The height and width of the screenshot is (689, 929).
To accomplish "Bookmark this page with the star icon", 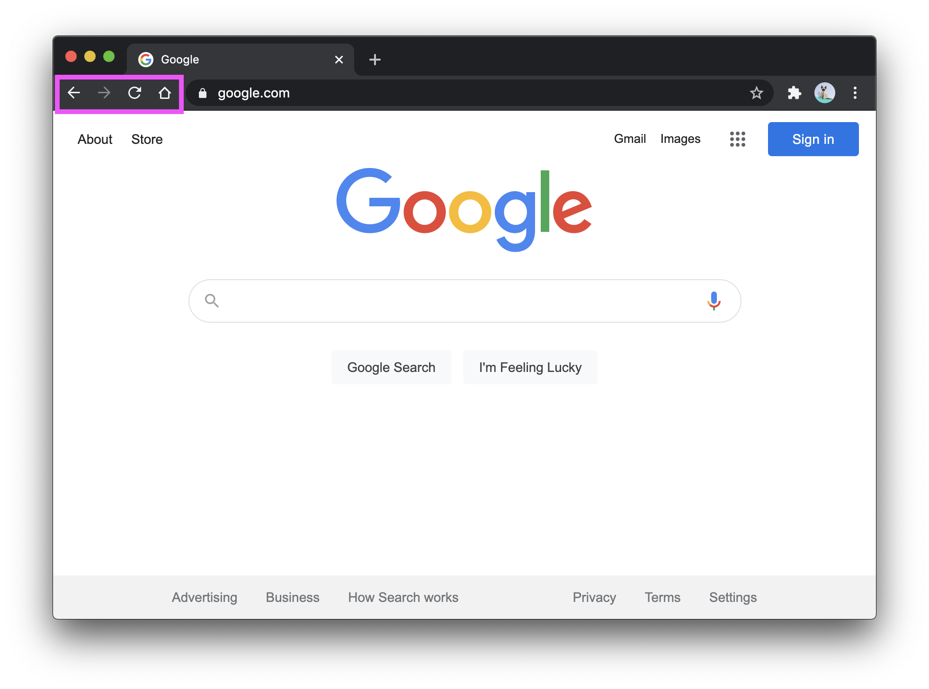I will pyautogui.click(x=757, y=93).
